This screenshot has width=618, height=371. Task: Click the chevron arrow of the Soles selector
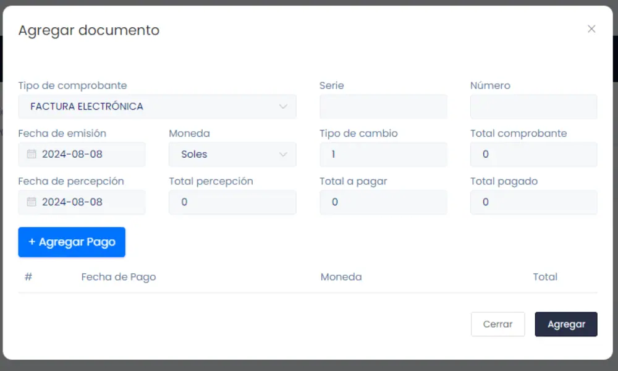point(283,154)
